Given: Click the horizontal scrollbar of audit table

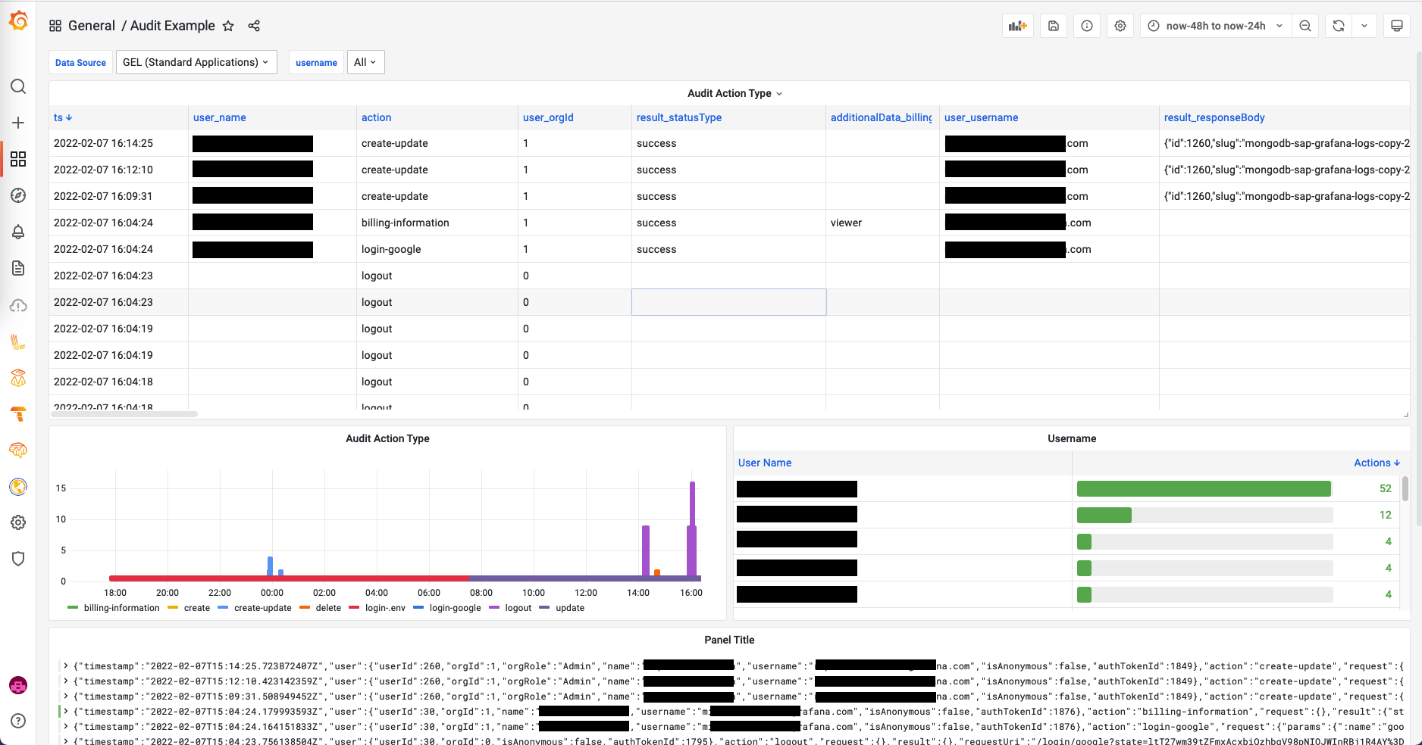Looking at the screenshot, I should point(124,414).
